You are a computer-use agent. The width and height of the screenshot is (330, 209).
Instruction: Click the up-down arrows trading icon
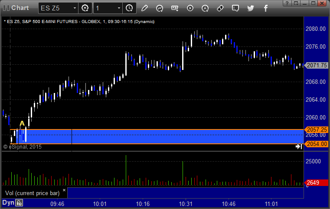[220, 8]
